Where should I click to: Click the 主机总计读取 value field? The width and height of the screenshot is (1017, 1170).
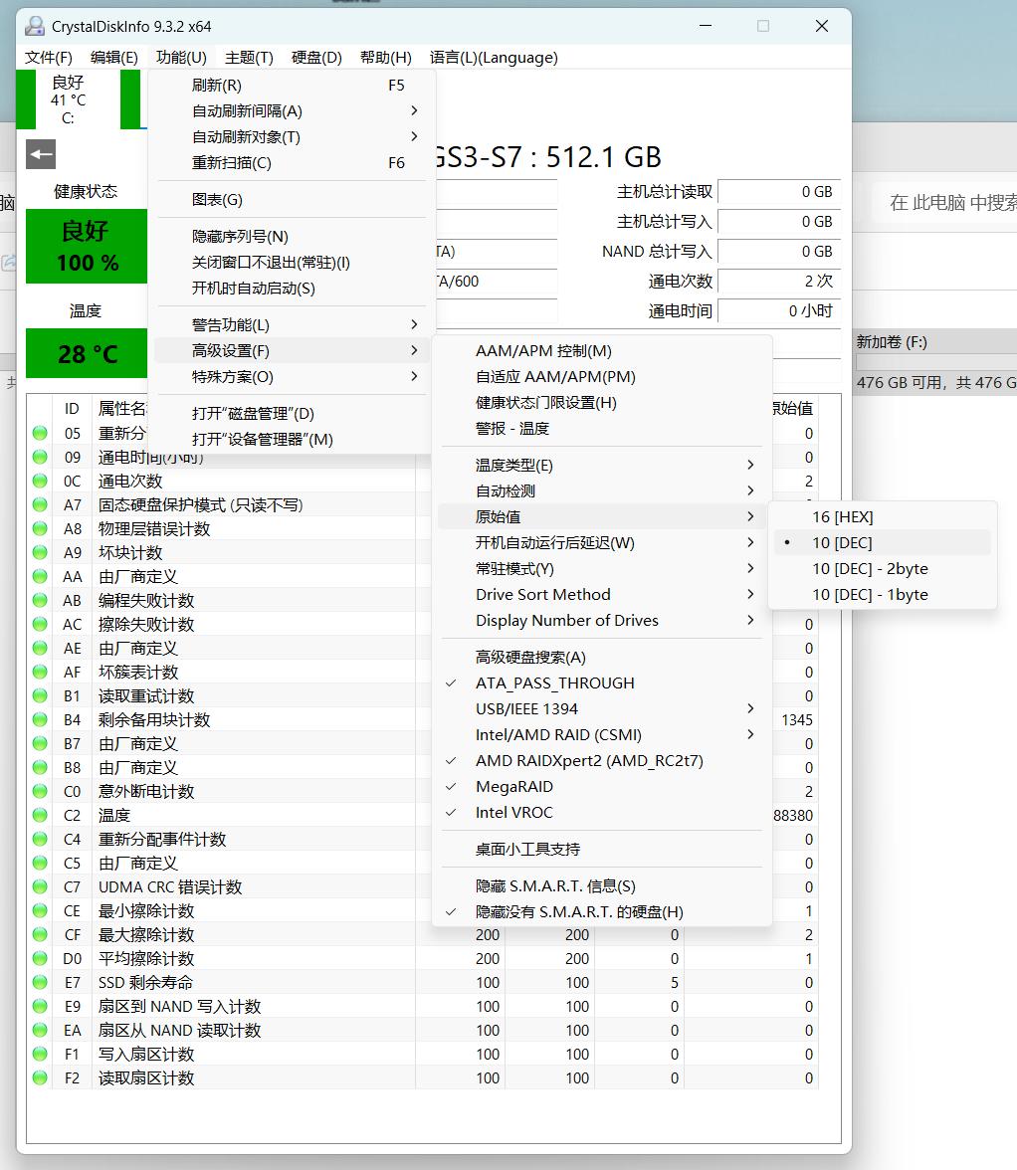pyautogui.click(x=779, y=192)
